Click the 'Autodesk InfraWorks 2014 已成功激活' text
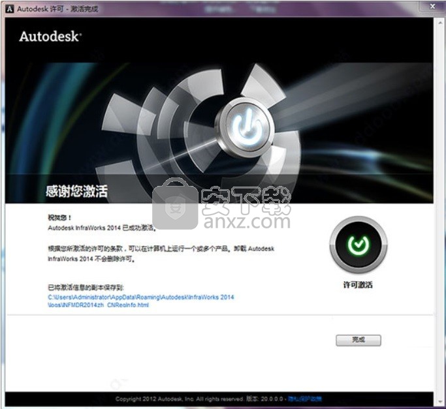Screen dimensions: 446x409 102,228
